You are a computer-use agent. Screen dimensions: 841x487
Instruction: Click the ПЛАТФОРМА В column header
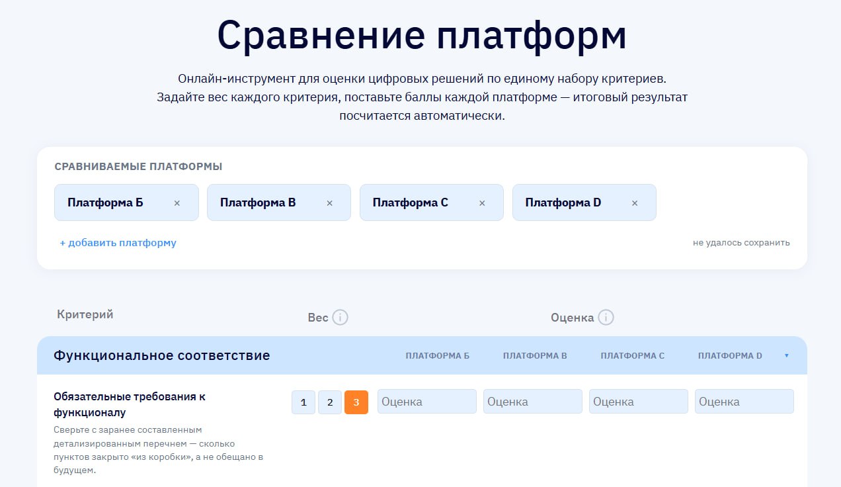535,356
